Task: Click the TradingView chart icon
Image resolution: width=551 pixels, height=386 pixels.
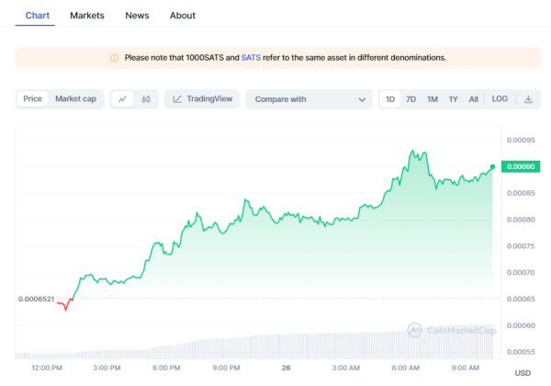Action: [178, 99]
